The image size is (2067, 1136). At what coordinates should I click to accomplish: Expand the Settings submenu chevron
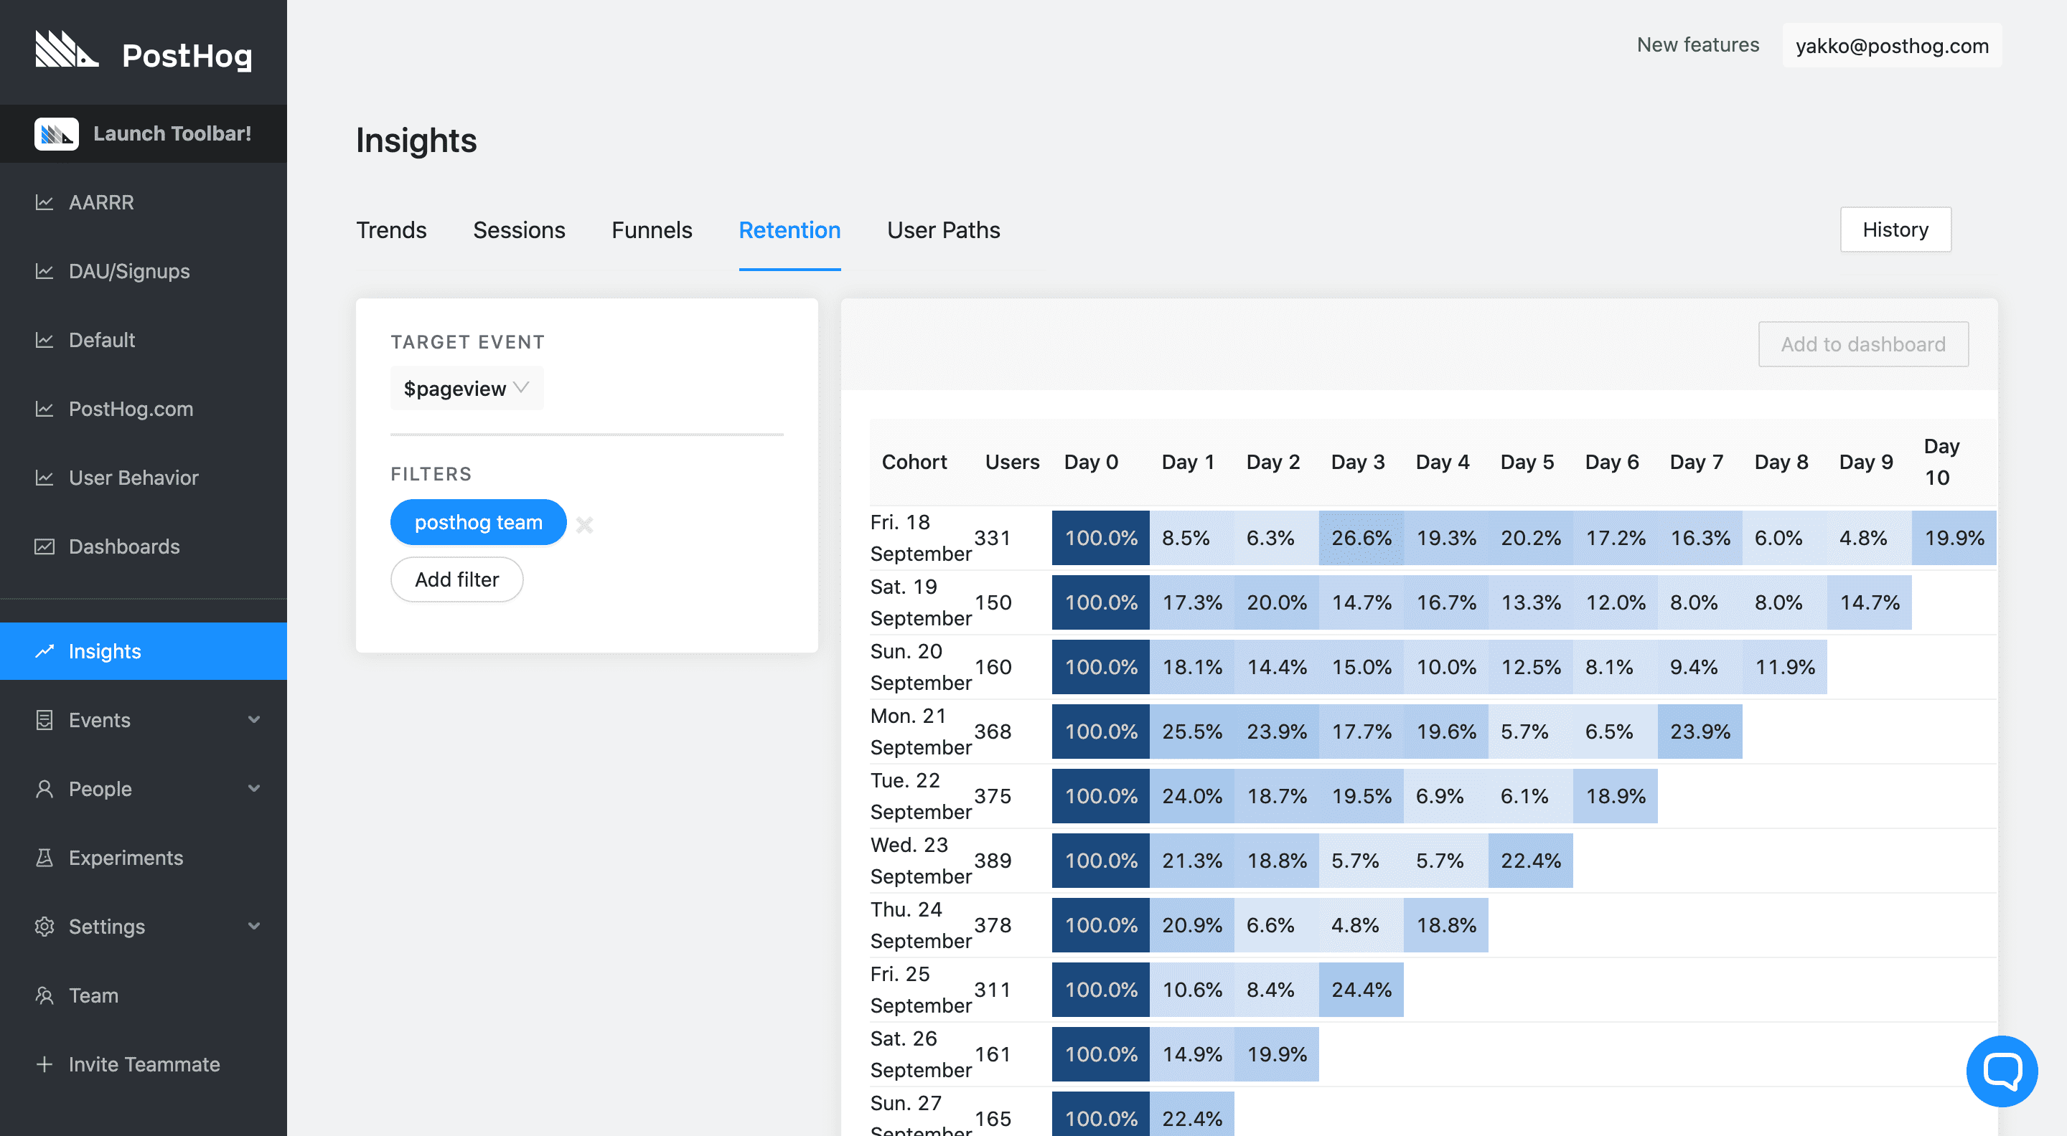253,927
